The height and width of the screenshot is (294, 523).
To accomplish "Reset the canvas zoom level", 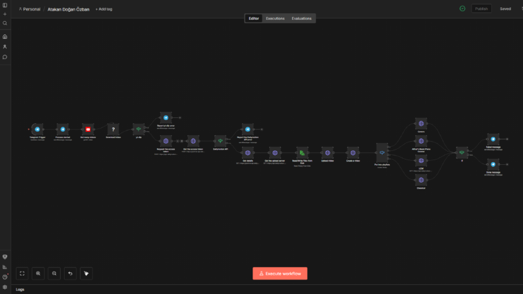I will [70, 274].
